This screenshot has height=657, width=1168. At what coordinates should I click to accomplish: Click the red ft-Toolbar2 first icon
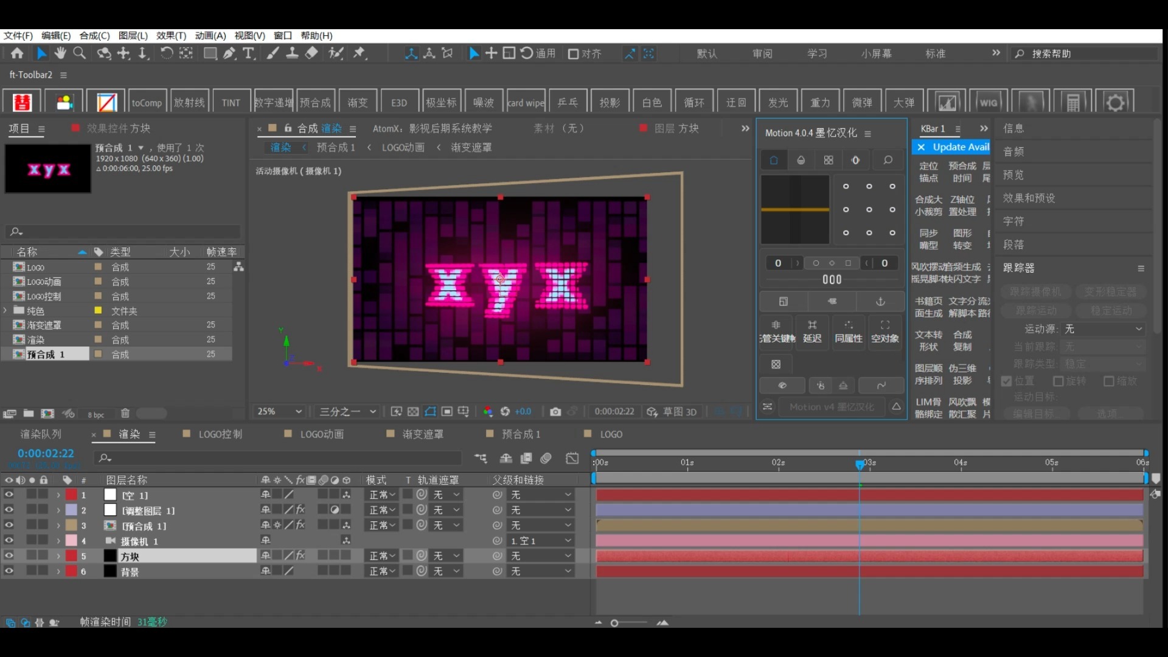[x=22, y=102]
